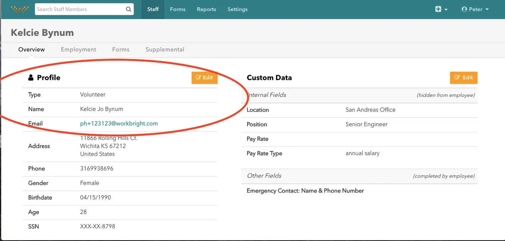Image resolution: width=505 pixels, height=241 pixels.
Task: Click the ph+123123@workbright.com email link
Action: 119,124
